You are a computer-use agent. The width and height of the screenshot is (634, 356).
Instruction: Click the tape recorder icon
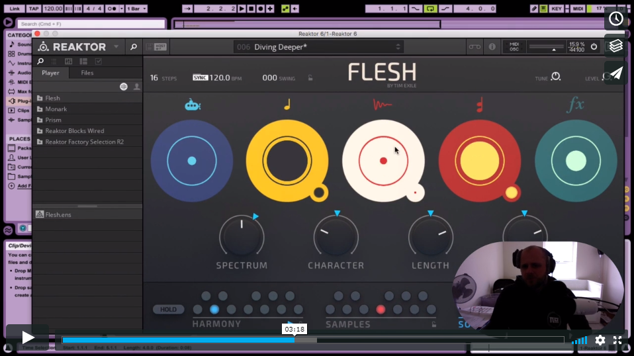(x=475, y=47)
